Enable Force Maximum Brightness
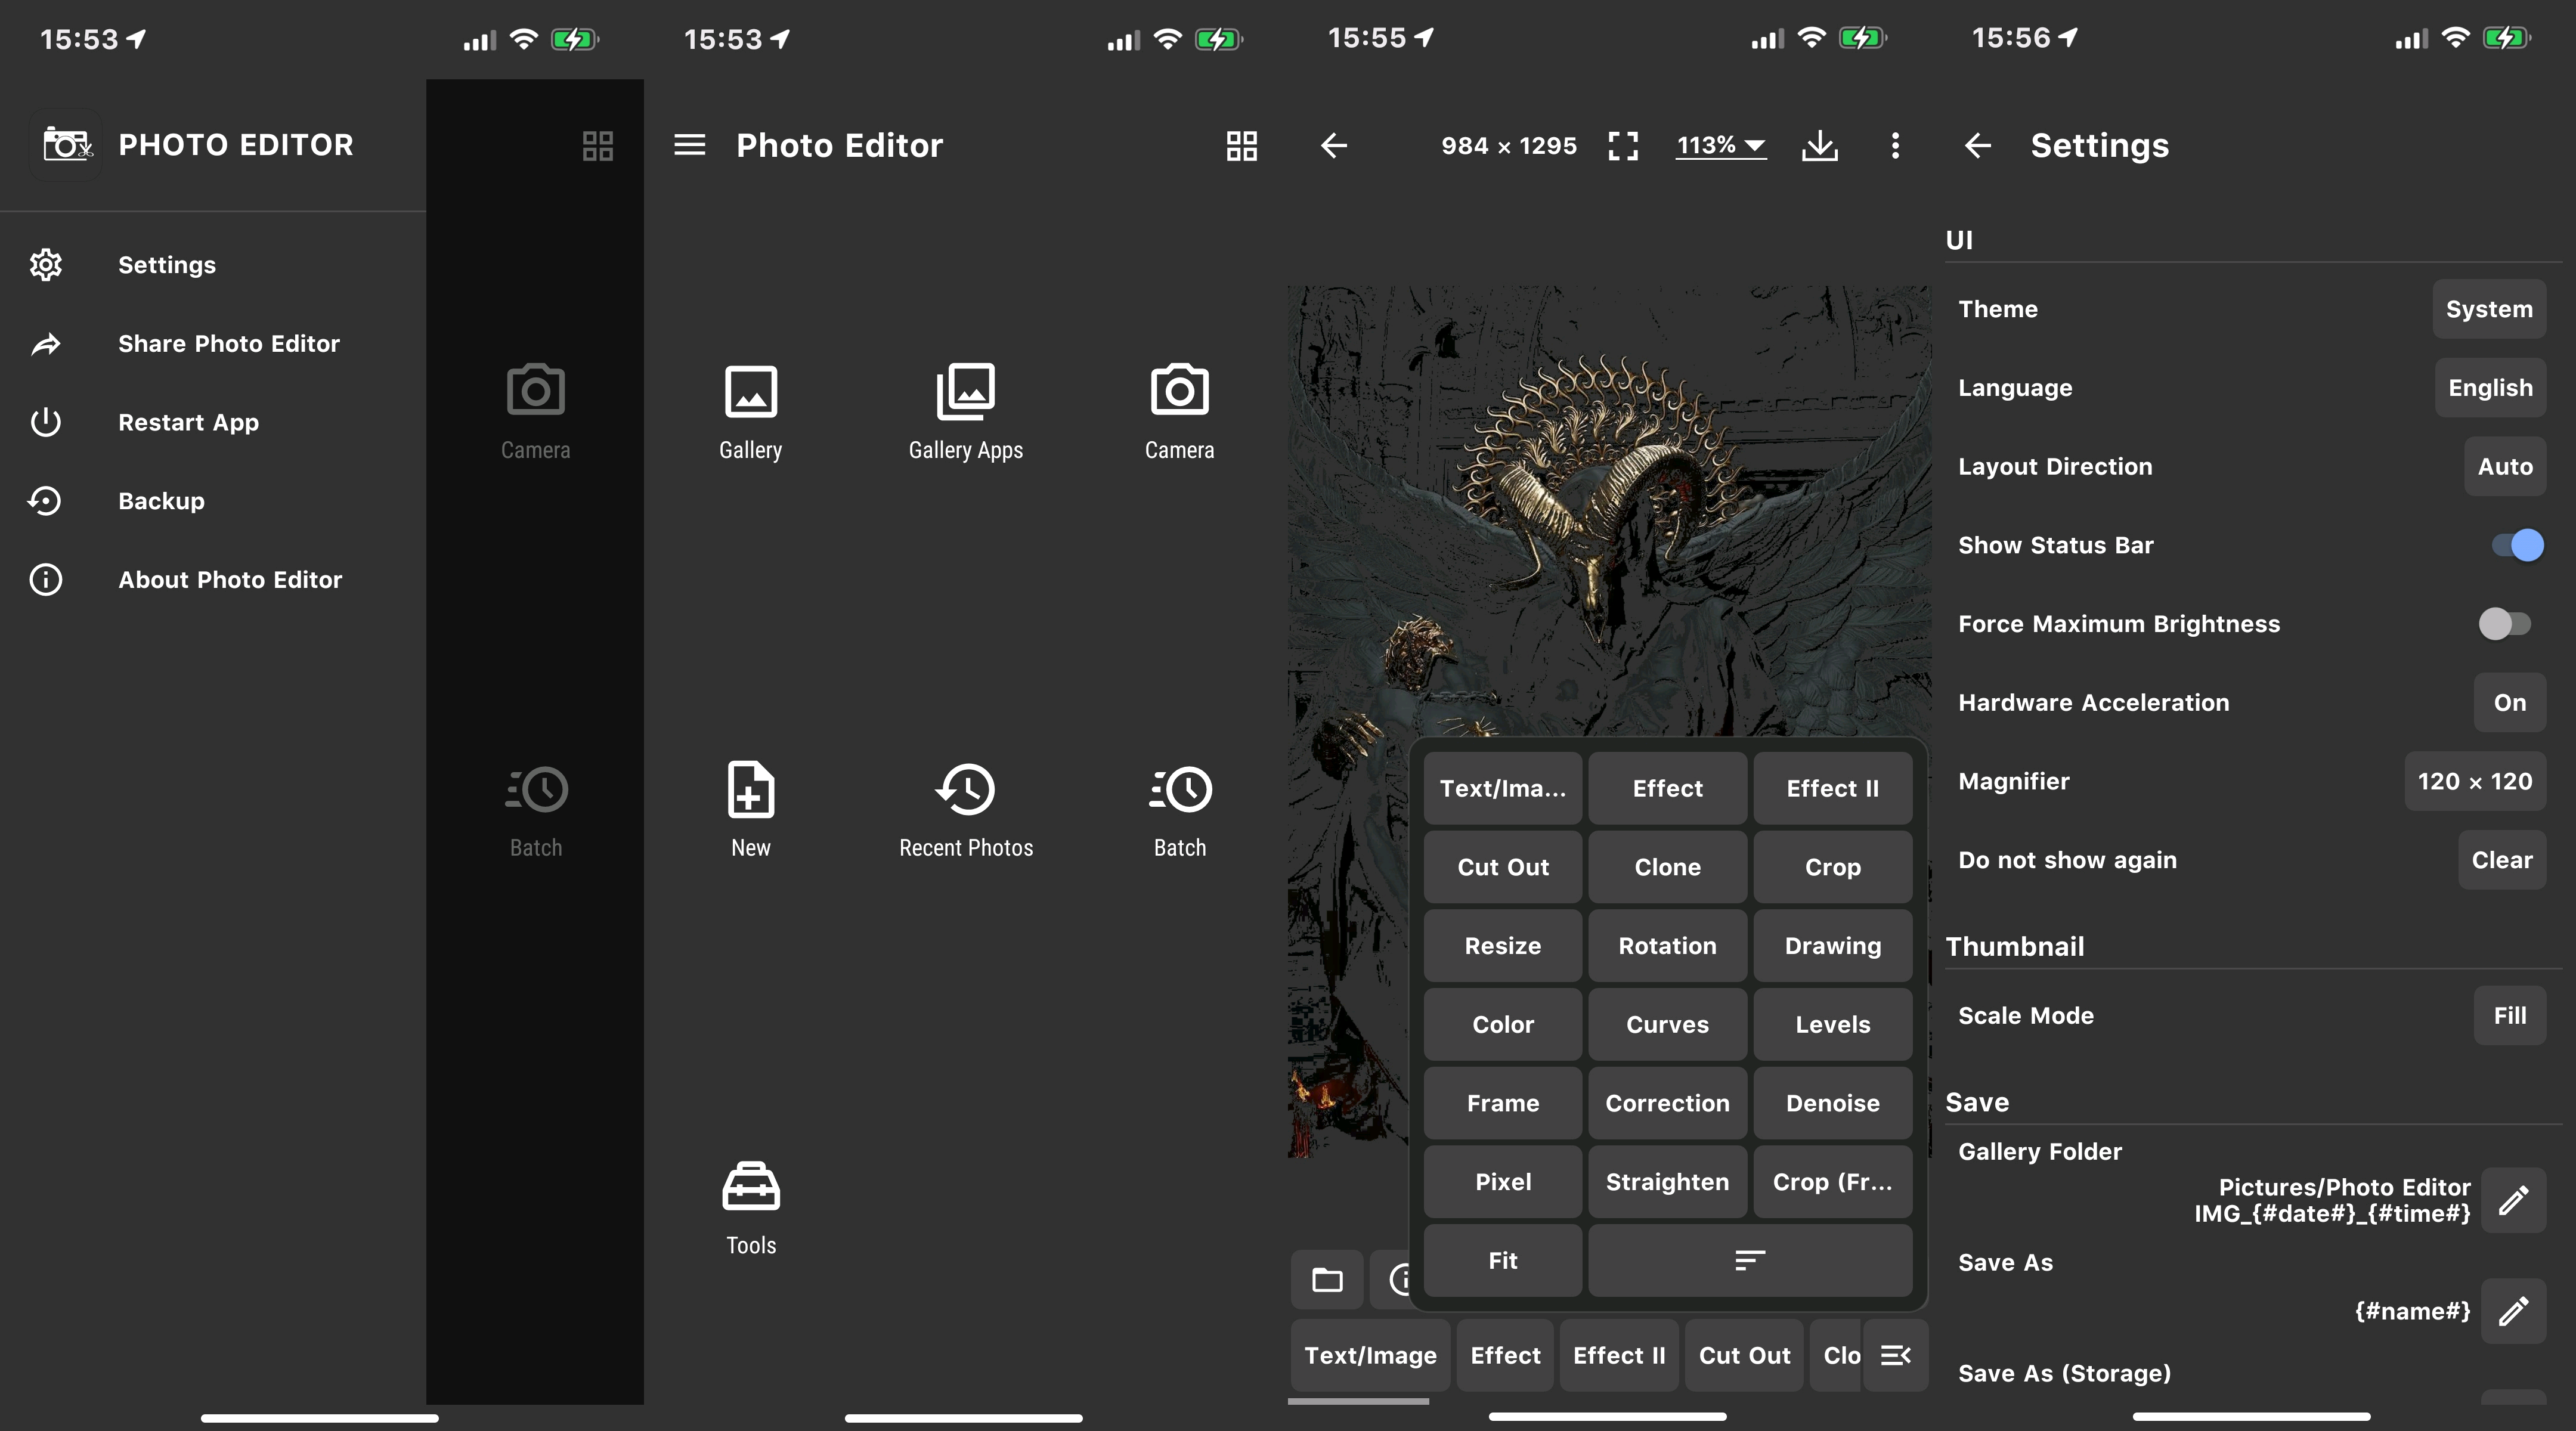Image resolution: width=2576 pixels, height=1431 pixels. click(x=2504, y=624)
